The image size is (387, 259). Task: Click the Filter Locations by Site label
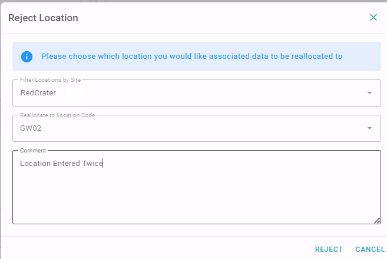(50, 80)
